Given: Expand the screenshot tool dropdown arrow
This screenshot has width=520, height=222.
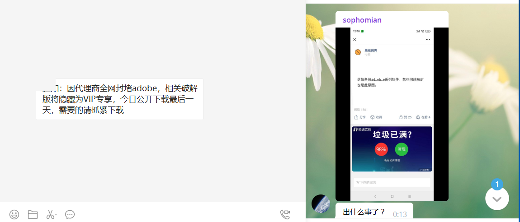Looking at the screenshot, I should pyautogui.click(x=56, y=215).
